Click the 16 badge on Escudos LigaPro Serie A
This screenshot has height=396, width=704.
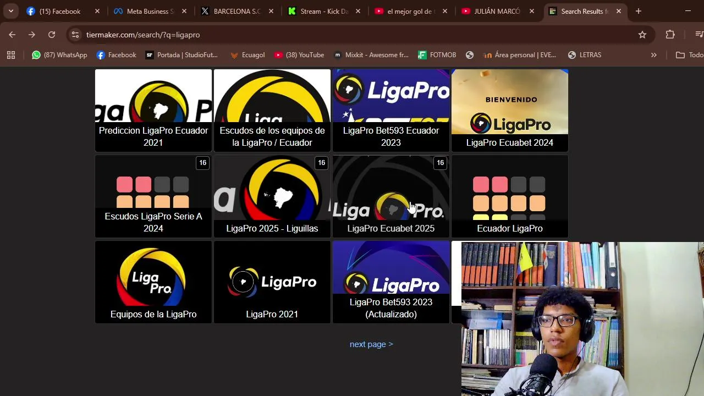pyautogui.click(x=202, y=163)
